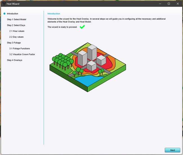
Task: Click the Heat Wizard logo in title bar
Action: pyautogui.click(x=4, y=4)
